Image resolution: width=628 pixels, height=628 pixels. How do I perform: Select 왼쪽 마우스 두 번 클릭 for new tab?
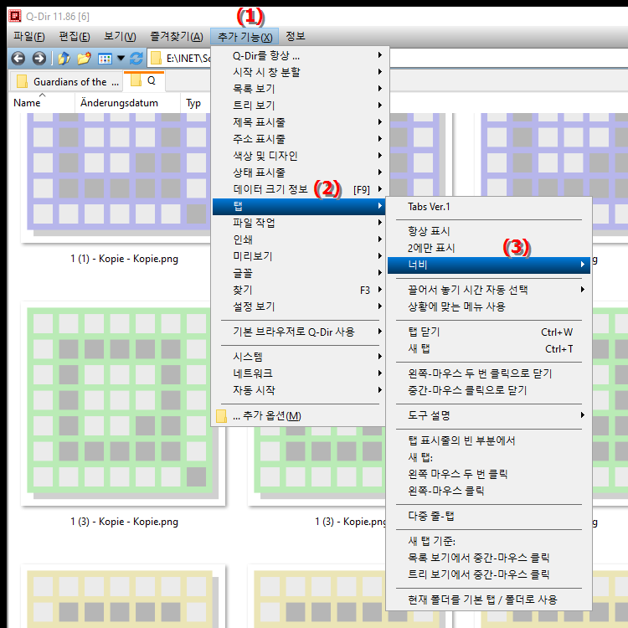tap(489, 474)
